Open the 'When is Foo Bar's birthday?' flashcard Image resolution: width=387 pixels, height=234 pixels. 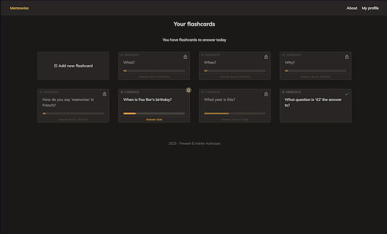point(147,99)
